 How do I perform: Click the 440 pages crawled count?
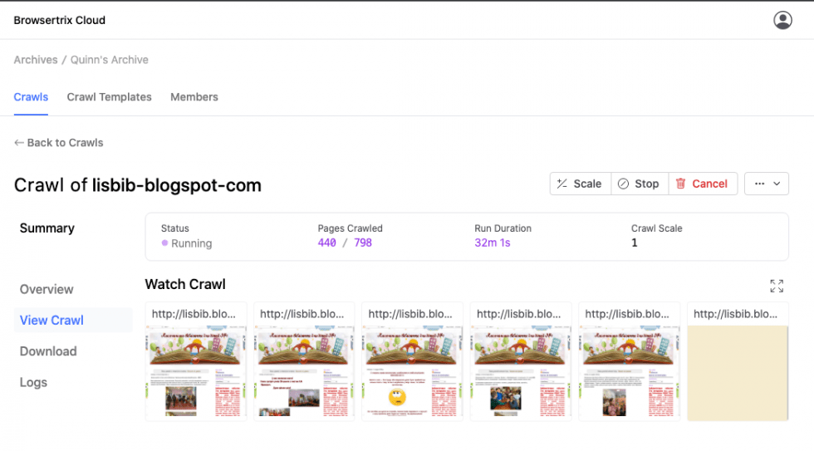326,243
